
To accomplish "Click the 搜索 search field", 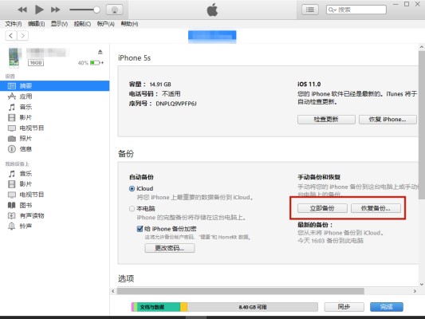I will click(356, 10).
